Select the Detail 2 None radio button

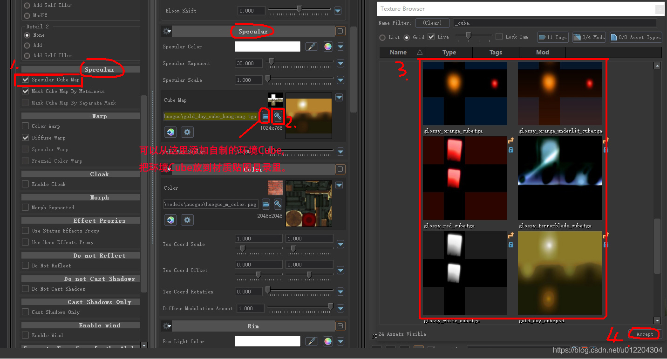tap(27, 35)
